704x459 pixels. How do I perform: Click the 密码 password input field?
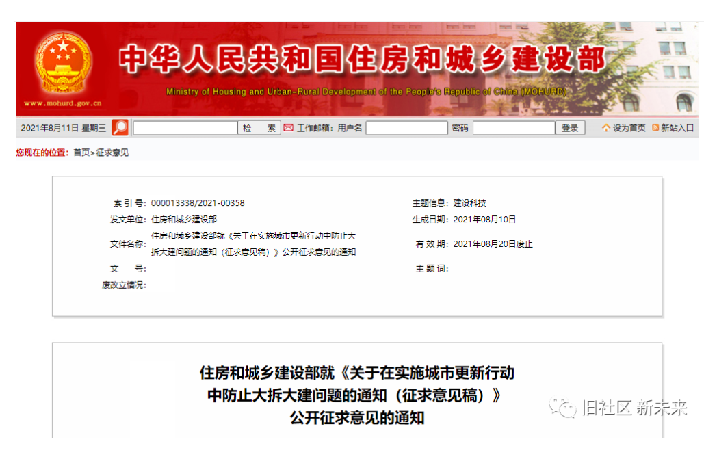(513, 128)
